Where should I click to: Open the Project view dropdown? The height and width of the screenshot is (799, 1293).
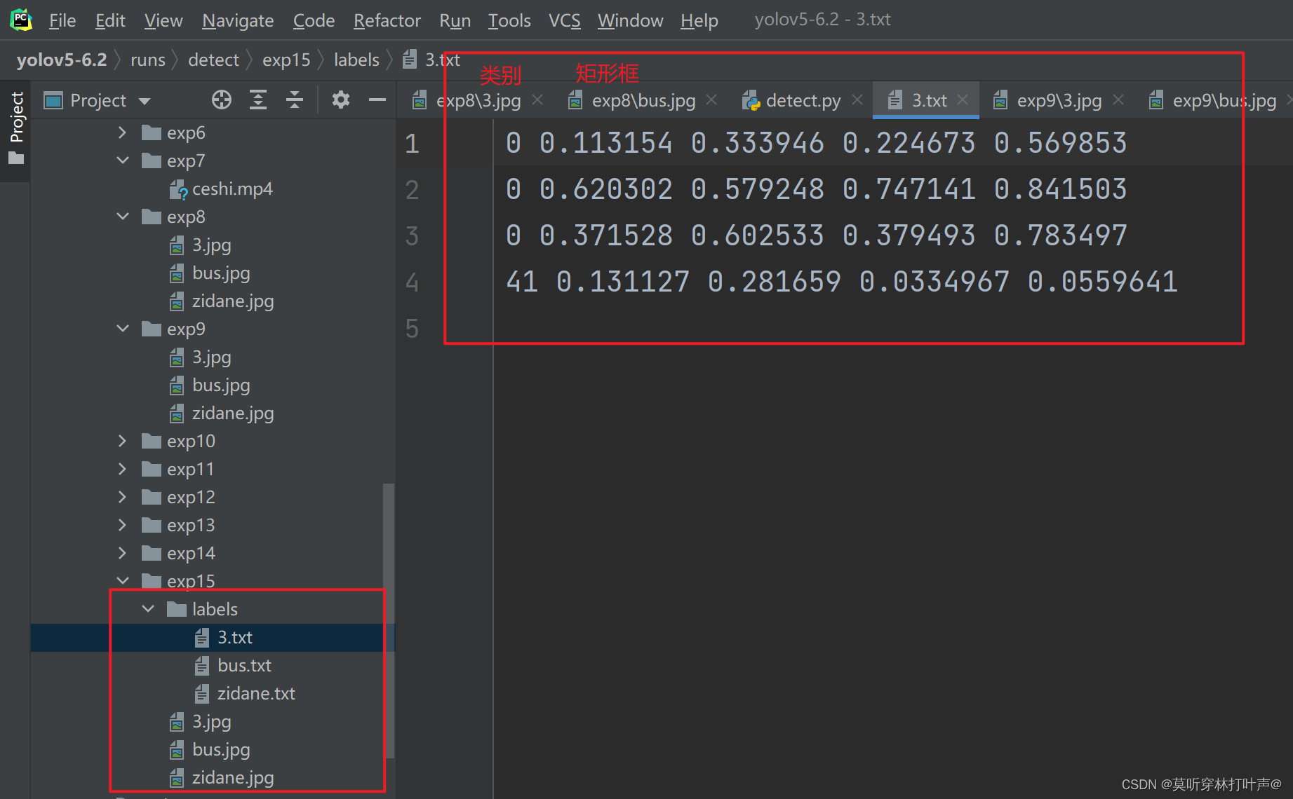pyautogui.click(x=145, y=101)
